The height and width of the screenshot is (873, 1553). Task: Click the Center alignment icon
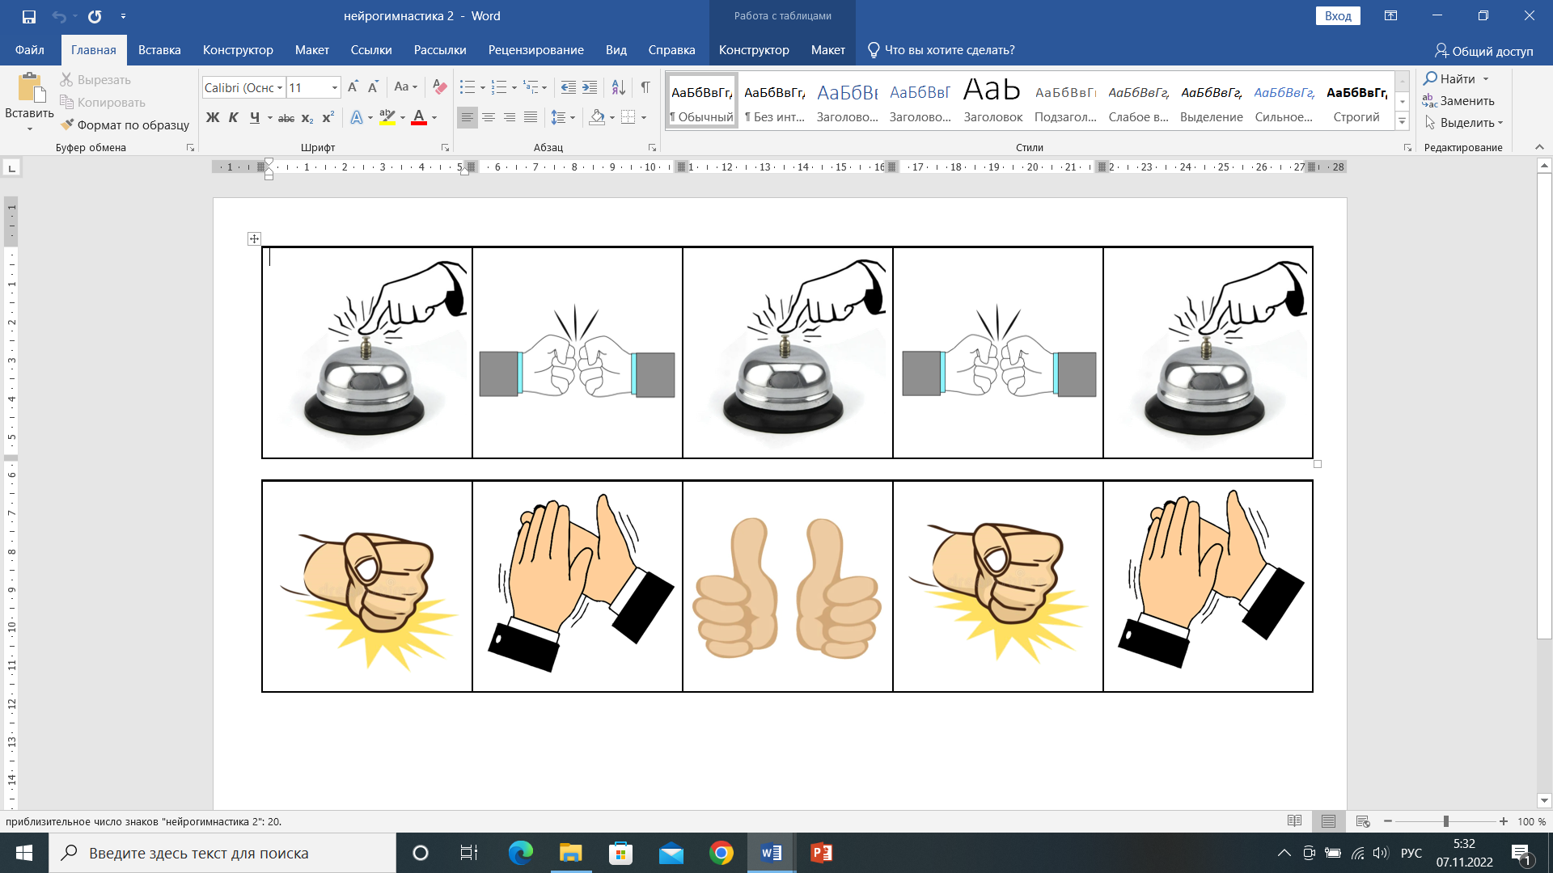click(x=489, y=117)
